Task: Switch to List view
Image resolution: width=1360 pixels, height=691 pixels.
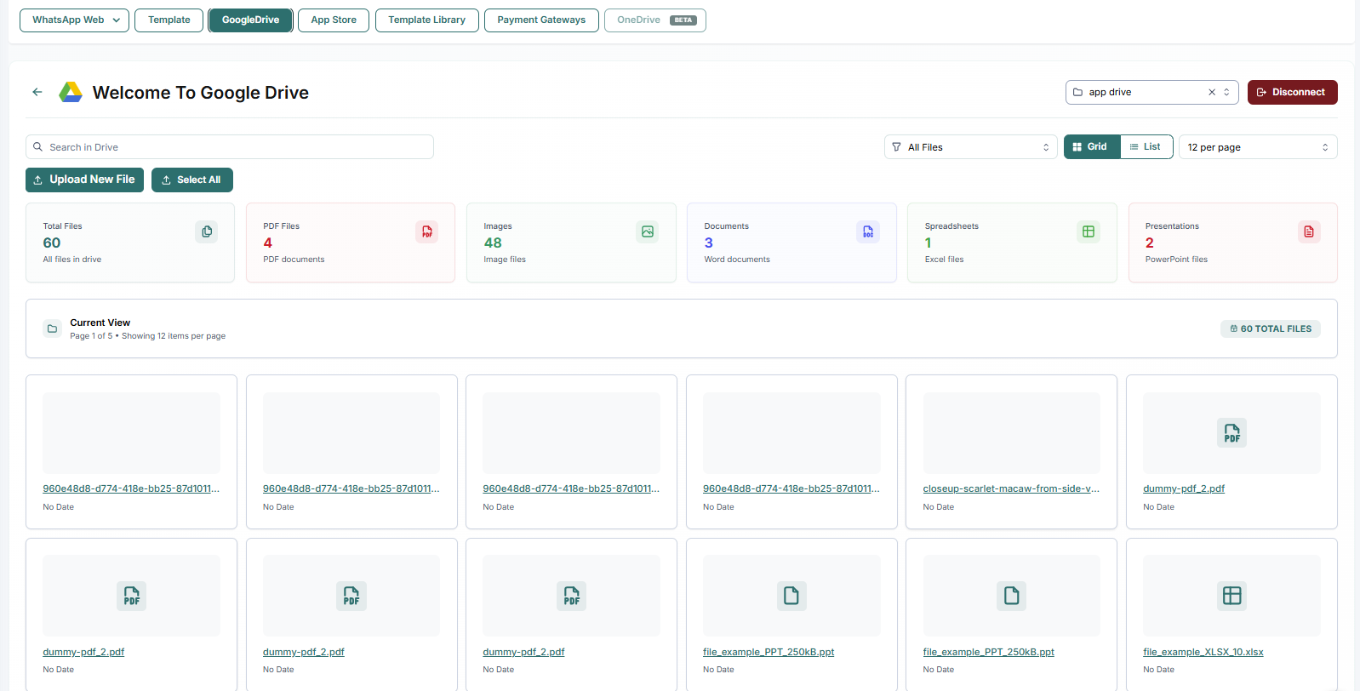Action: click(x=1146, y=146)
